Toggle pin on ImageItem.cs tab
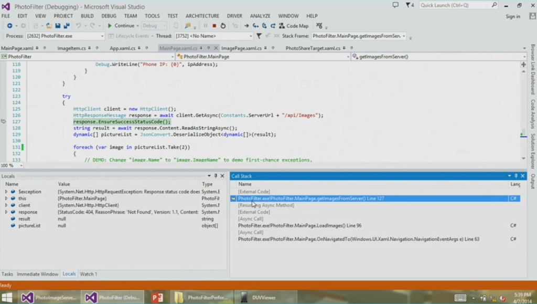This screenshot has height=304, width=537. click(97, 48)
